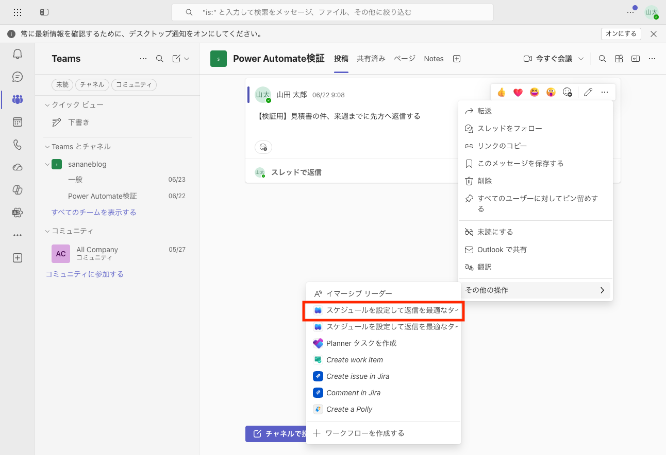The width and height of the screenshot is (666, 455).
Task: Select Create issue in Jira
Action: (384, 376)
